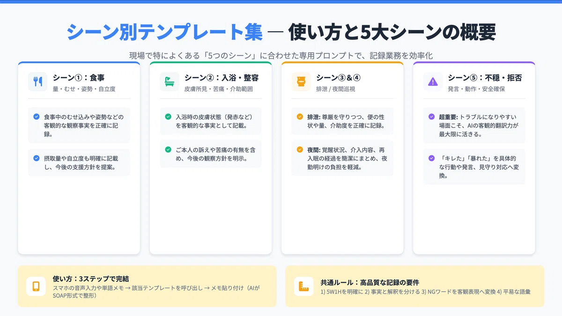Click the blue title シーン別テンプレート集
The image size is (562, 316).
point(164,32)
